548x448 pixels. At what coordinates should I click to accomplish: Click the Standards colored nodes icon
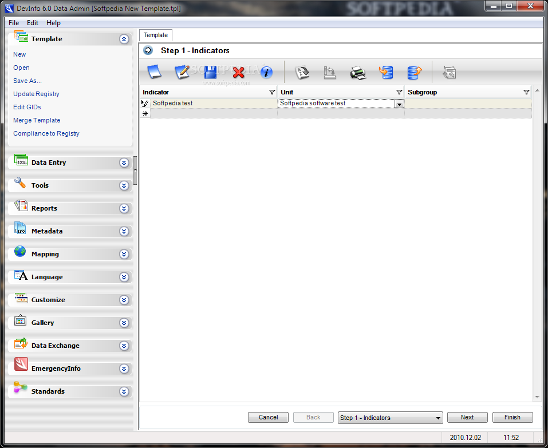[x=20, y=388]
